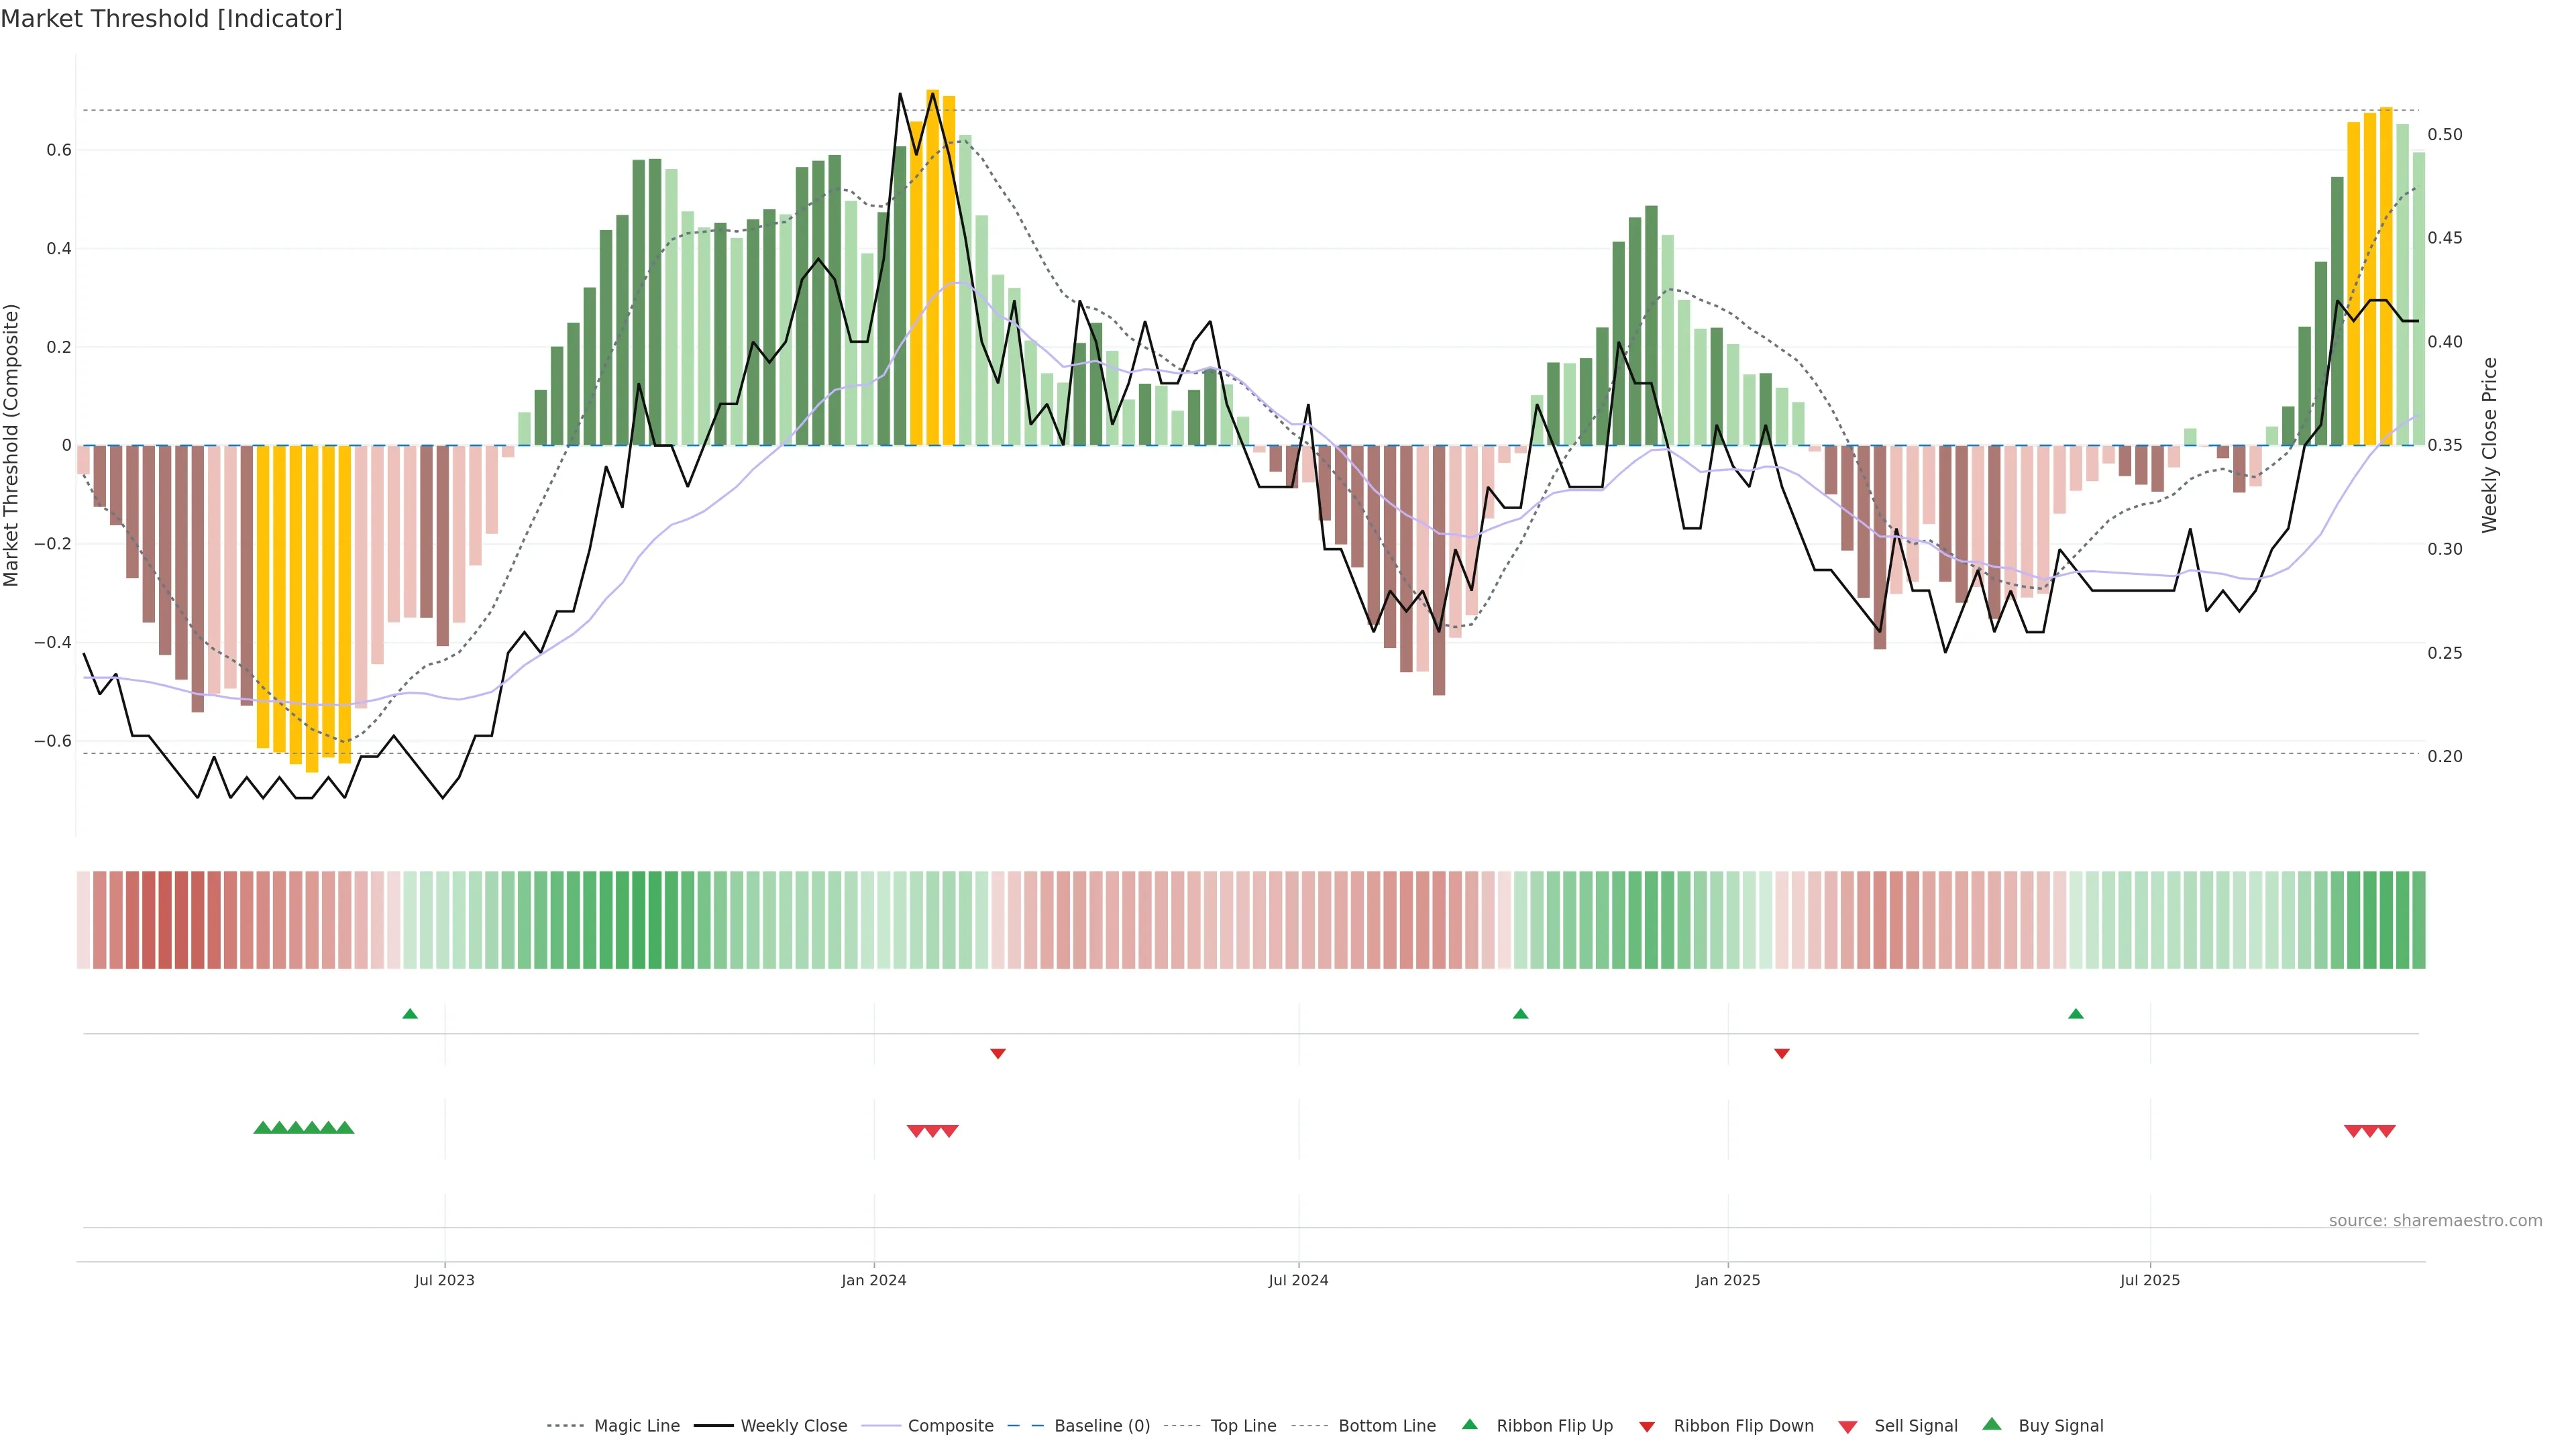2576x1449 pixels.
Task: Select the red flip-down marker after Jan 2025
Action: 1782,1053
